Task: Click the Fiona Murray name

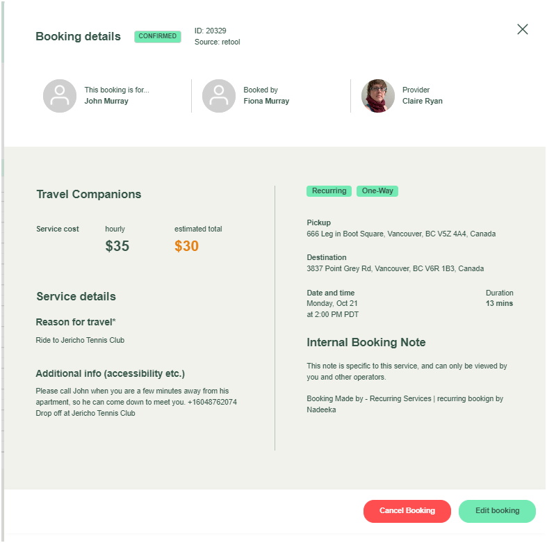Action: 266,101
